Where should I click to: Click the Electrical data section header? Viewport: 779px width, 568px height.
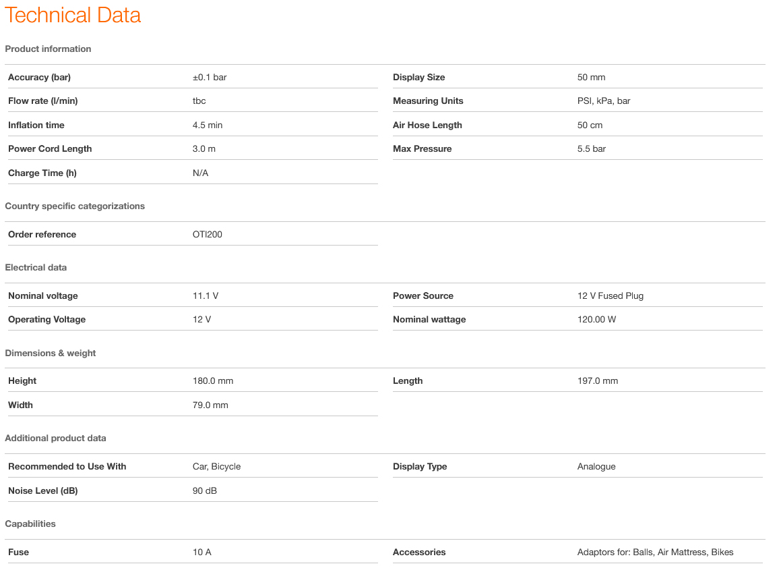(x=36, y=268)
